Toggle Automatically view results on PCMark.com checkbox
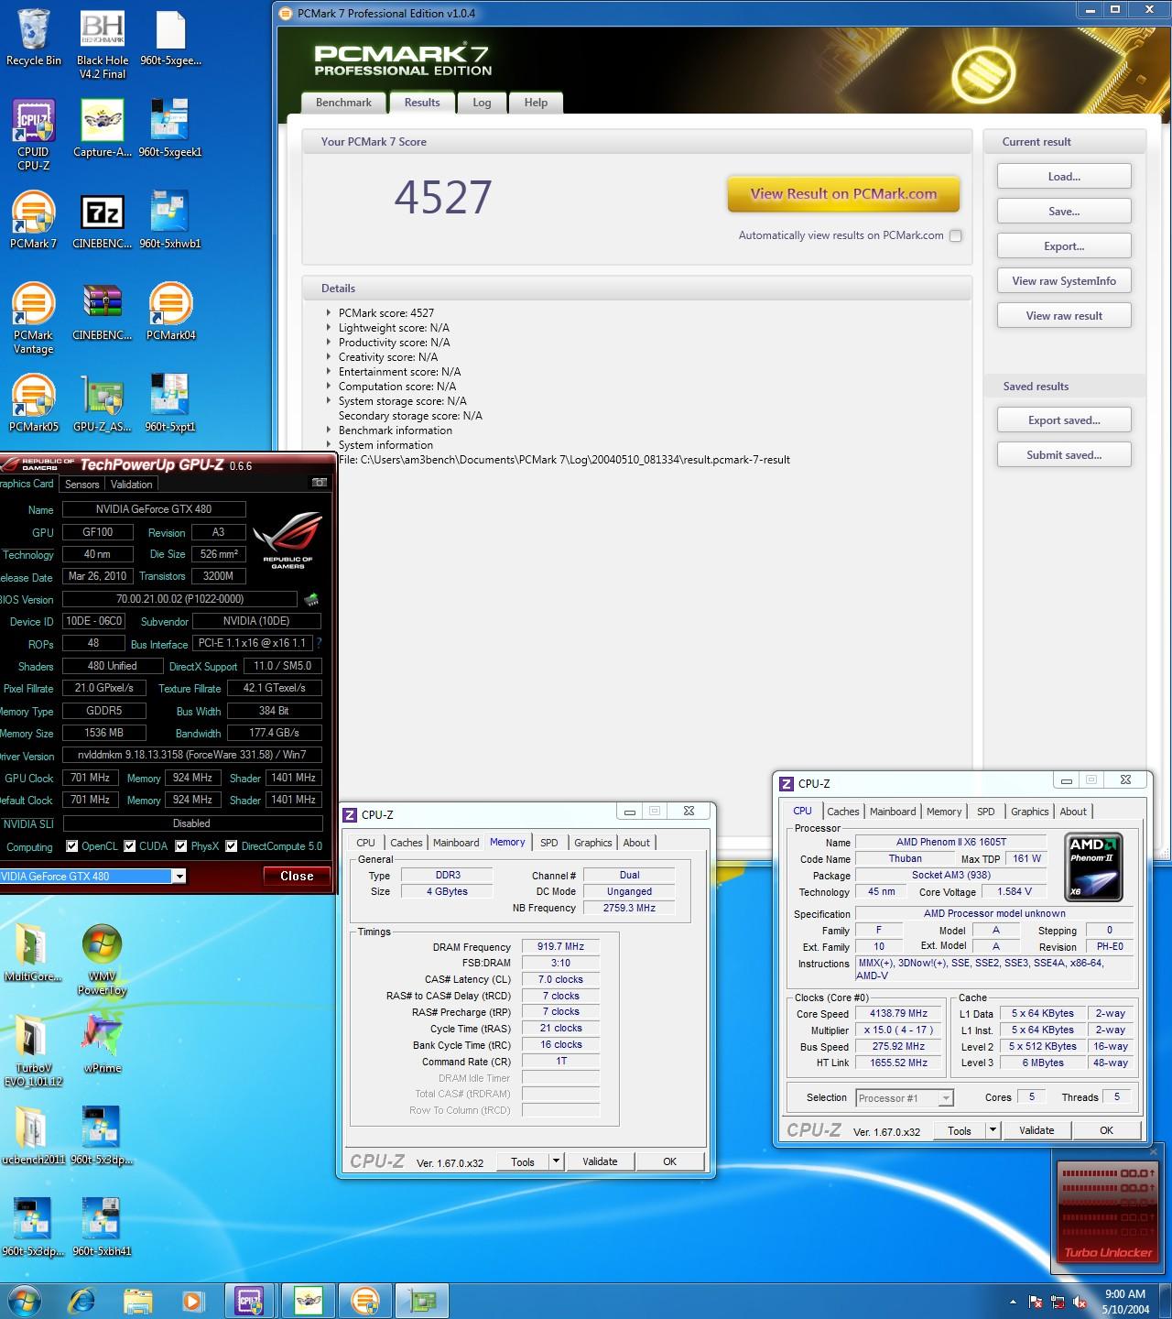The width and height of the screenshot is (1172, 1319). 956,235
